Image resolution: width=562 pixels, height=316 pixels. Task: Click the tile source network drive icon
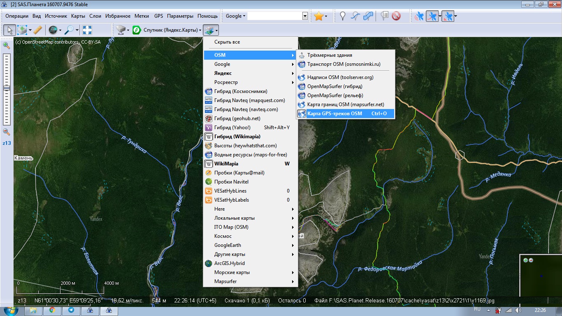(121, 30)
